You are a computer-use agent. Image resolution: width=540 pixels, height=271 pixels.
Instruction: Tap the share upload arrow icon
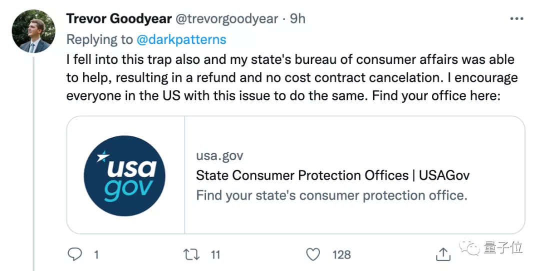click(443, 255)
